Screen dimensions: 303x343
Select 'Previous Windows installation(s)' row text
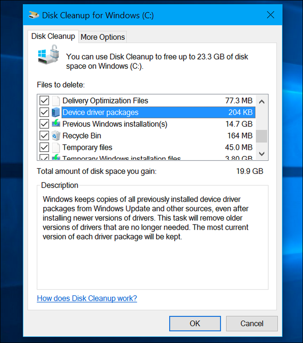click(115, 124)
